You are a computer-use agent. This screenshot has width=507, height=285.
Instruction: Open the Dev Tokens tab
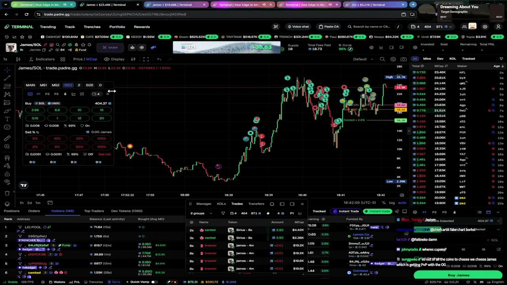click(127, 211)
